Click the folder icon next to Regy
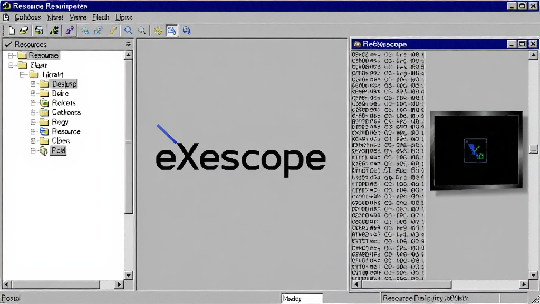This screenshot has width=540, height=304. tap(44, 122)
